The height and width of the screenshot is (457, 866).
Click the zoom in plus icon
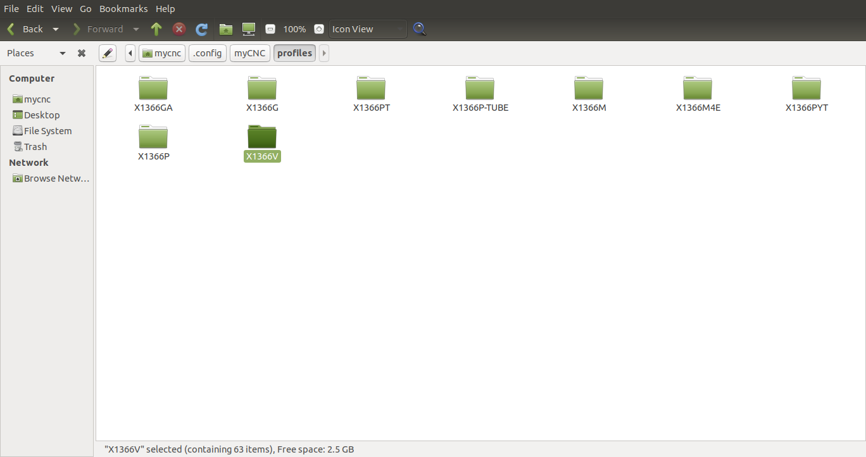pyautogui.click(x=319, y=29)
